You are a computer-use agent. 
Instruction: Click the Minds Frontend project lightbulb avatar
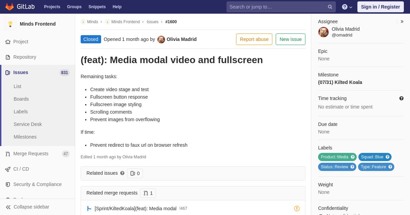[10, 24]
